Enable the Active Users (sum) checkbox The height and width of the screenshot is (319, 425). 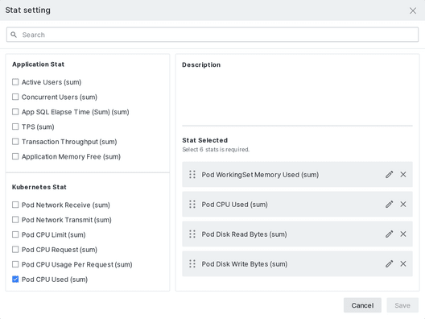15,82
